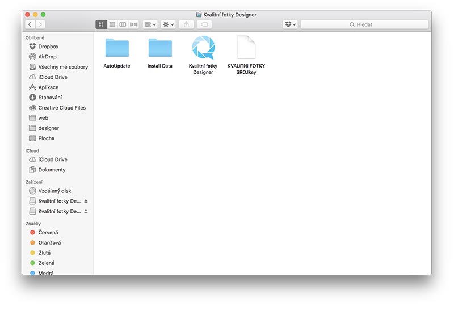Viewport: 454px width, 311px height.
Task: Click the Edit Tags toolbar button
Action: (204, 24)
